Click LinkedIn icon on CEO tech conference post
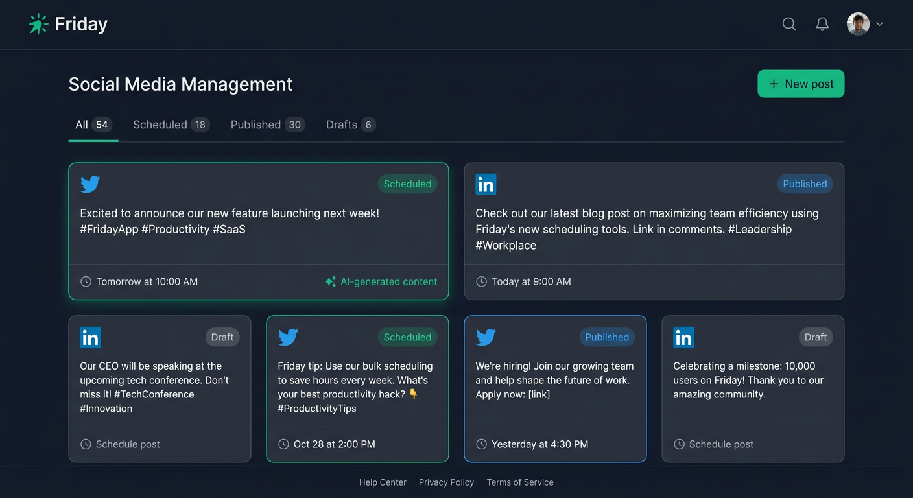 point(90,337)
